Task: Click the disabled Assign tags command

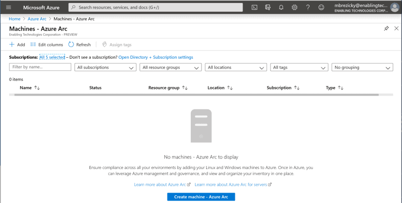Action: 117,45
